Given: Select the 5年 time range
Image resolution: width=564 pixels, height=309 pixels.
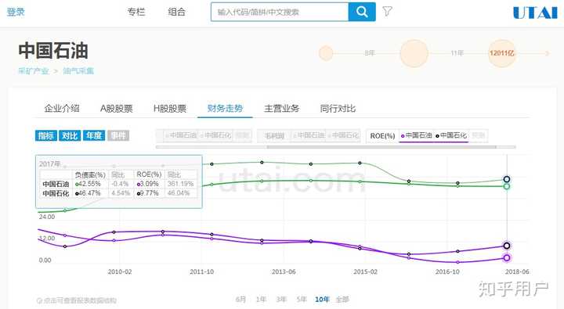Looking at the screenshot, I should [302, 300].
